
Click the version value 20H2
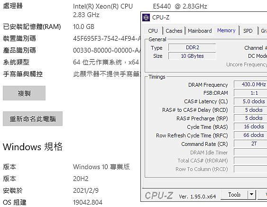(81, 179)
